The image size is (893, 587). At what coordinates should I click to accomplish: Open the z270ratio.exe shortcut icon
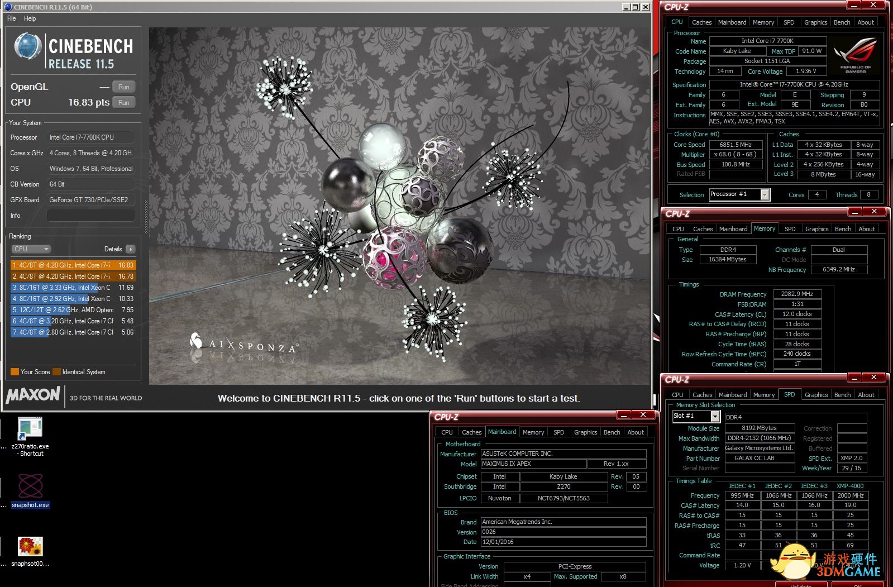click(30, 429)
